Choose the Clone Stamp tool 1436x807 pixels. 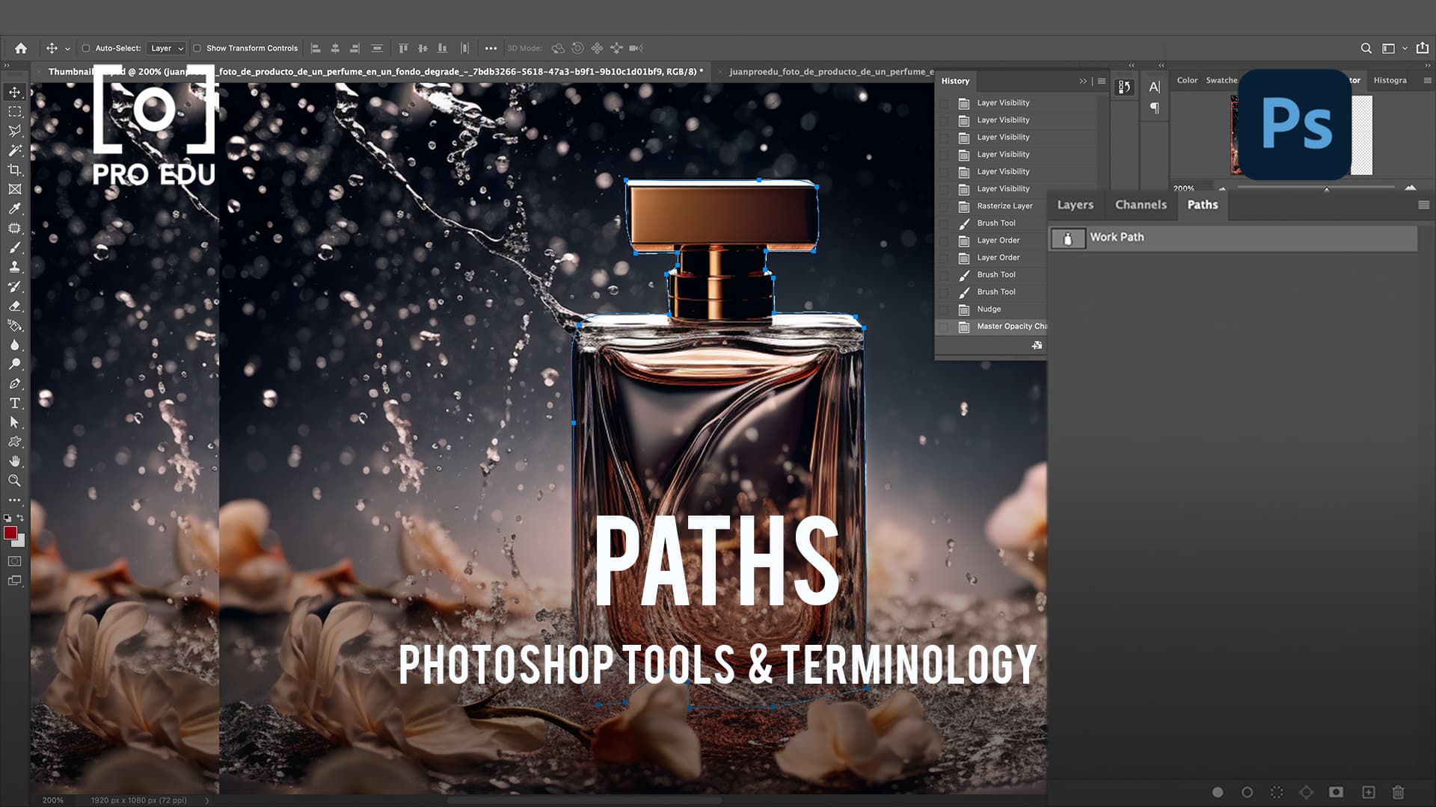pyautogui.click(x=14, y=267)
